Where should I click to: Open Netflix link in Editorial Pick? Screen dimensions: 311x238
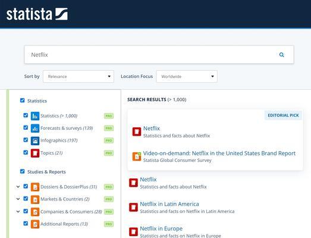click(152, 129)
